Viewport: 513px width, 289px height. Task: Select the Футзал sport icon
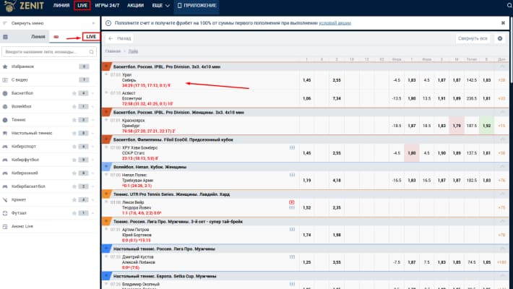(5, 213)
